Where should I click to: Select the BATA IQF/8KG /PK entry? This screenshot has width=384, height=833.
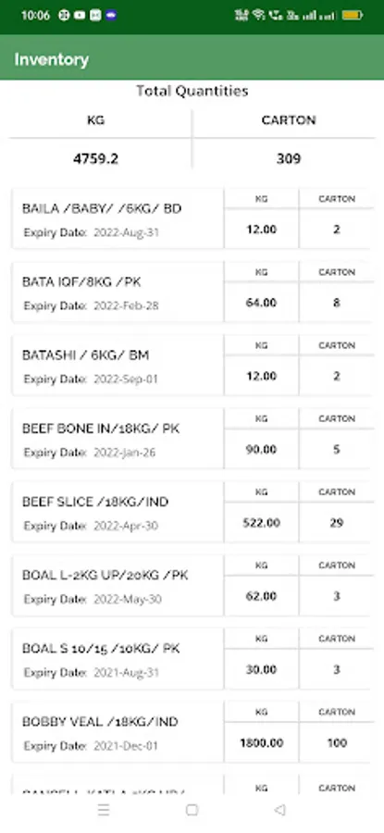coord(192,292)
